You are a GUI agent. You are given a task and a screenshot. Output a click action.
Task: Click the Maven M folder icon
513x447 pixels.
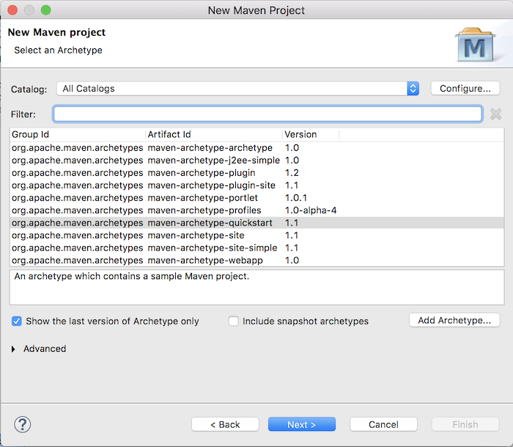pyautogui.click(x=476, y=45)
